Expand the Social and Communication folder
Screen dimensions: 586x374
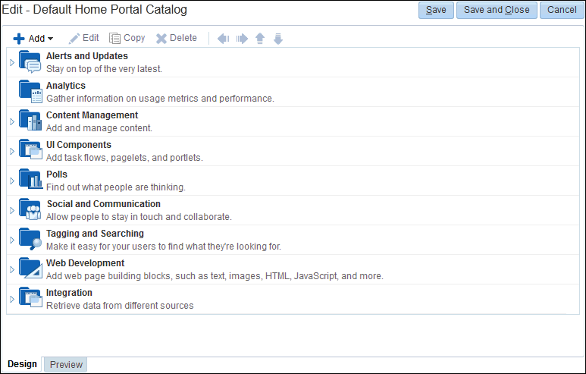[12, 210]
